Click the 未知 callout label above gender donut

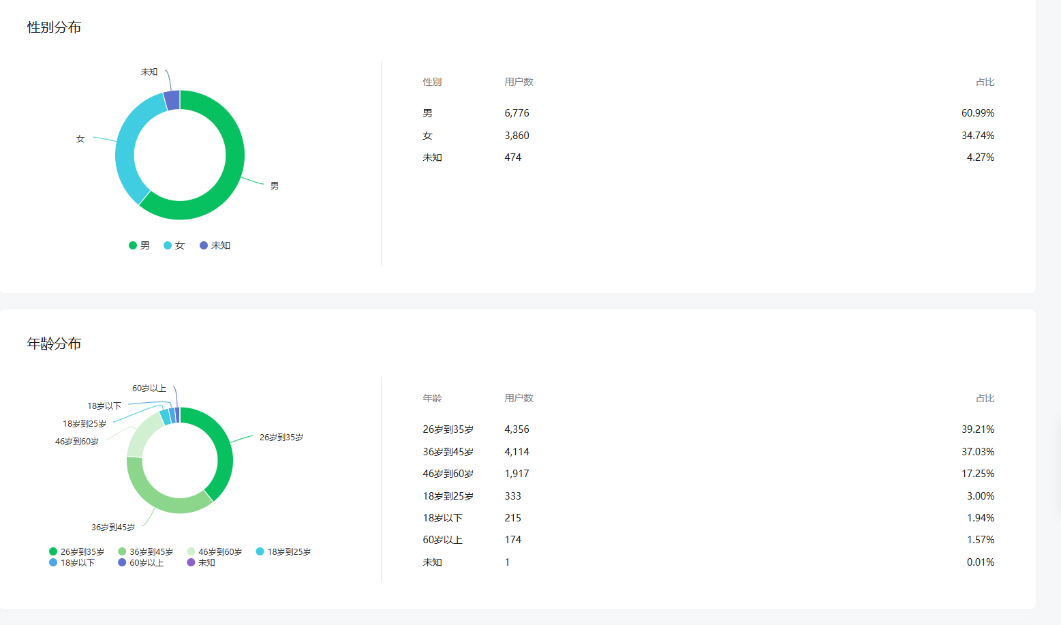(x=149, y=72)
